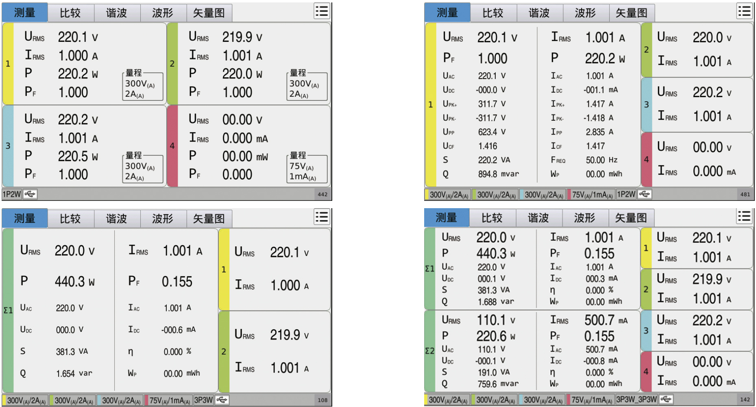Toggle the green channel 2 badge on bottom-left screen
Viewport: 756px width, 407px height.
point(224,351)
